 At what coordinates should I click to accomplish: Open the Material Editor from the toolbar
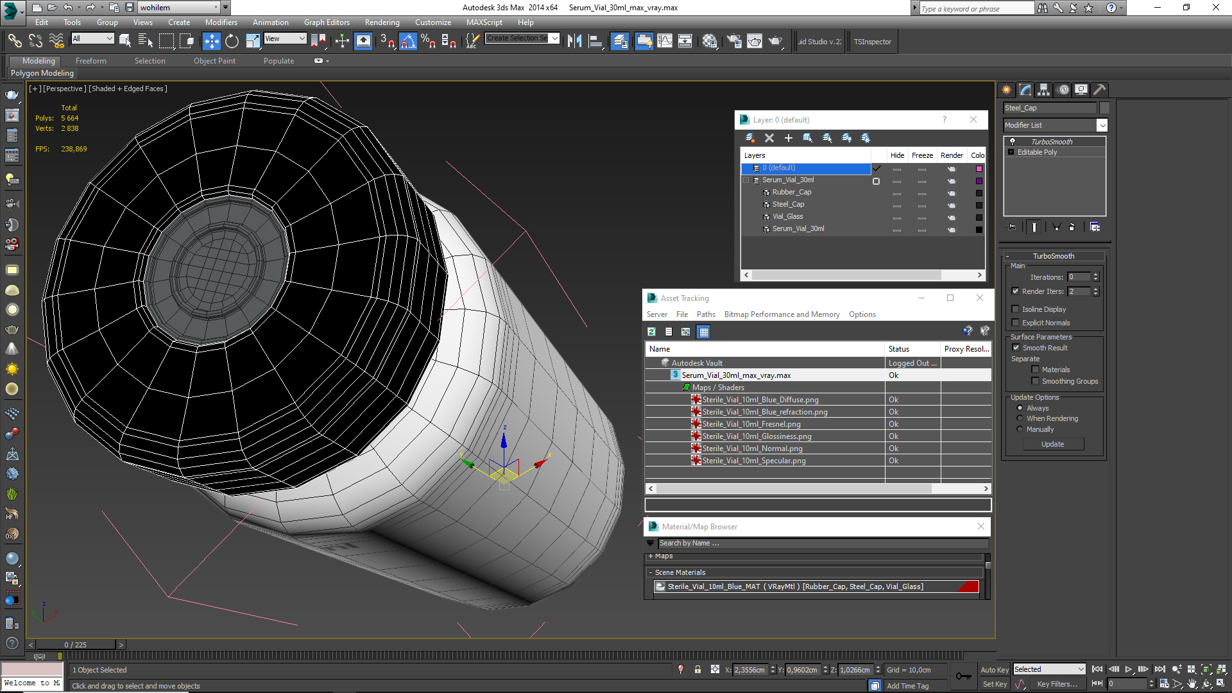pyautogui.click(x=710, y=41)
